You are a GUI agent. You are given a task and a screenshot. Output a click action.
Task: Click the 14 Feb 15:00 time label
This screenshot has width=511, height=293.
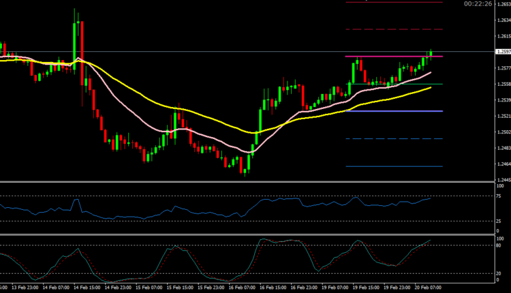86,288
